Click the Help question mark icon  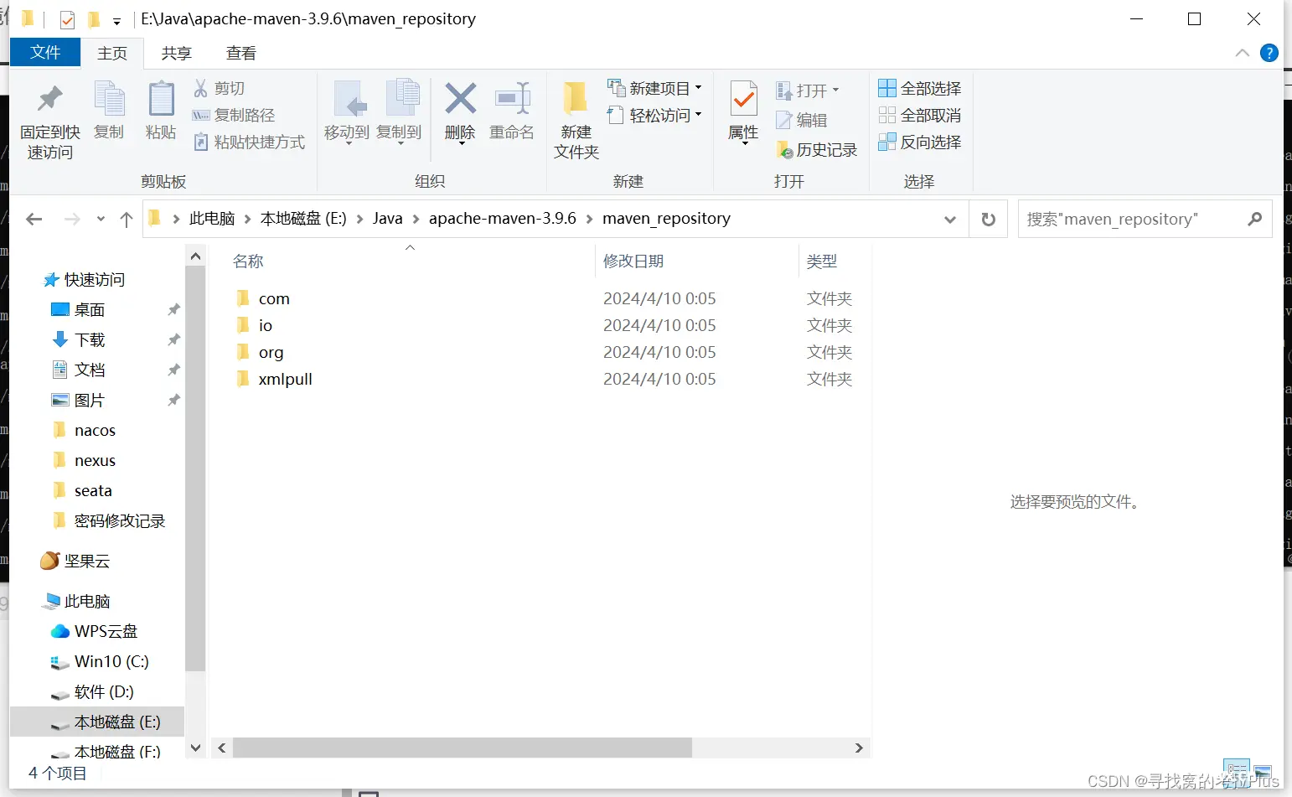(1269, 53)
